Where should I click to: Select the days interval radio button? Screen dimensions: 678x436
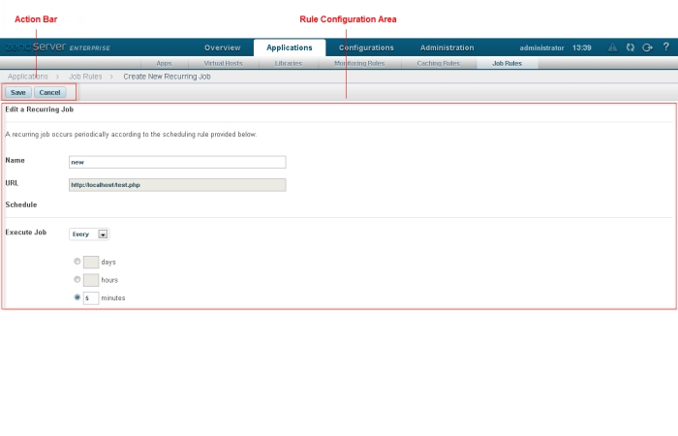click(x=77, y=261)
